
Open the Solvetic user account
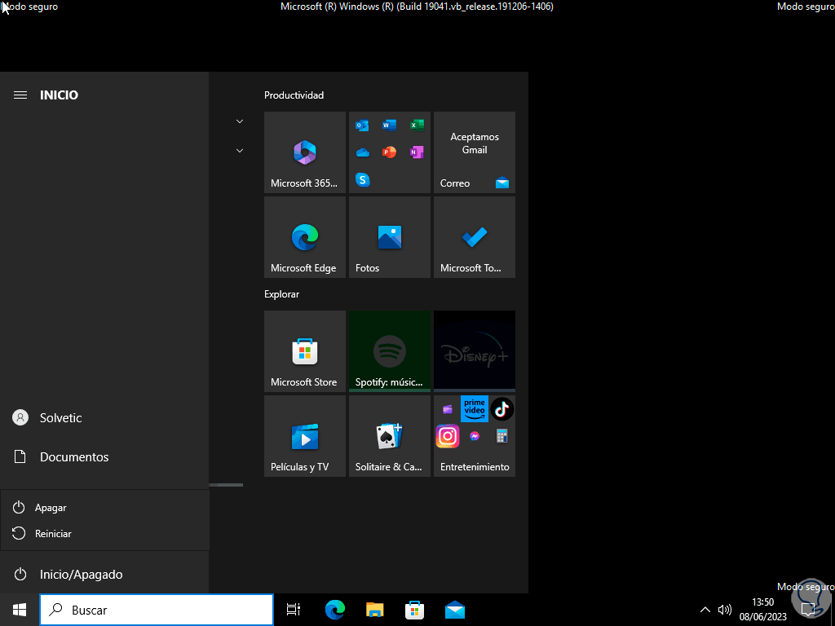click(104, 418)
